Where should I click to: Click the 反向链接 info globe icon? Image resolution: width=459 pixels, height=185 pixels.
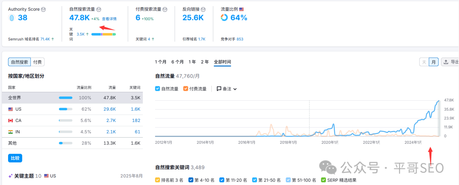tap(203, 9)
